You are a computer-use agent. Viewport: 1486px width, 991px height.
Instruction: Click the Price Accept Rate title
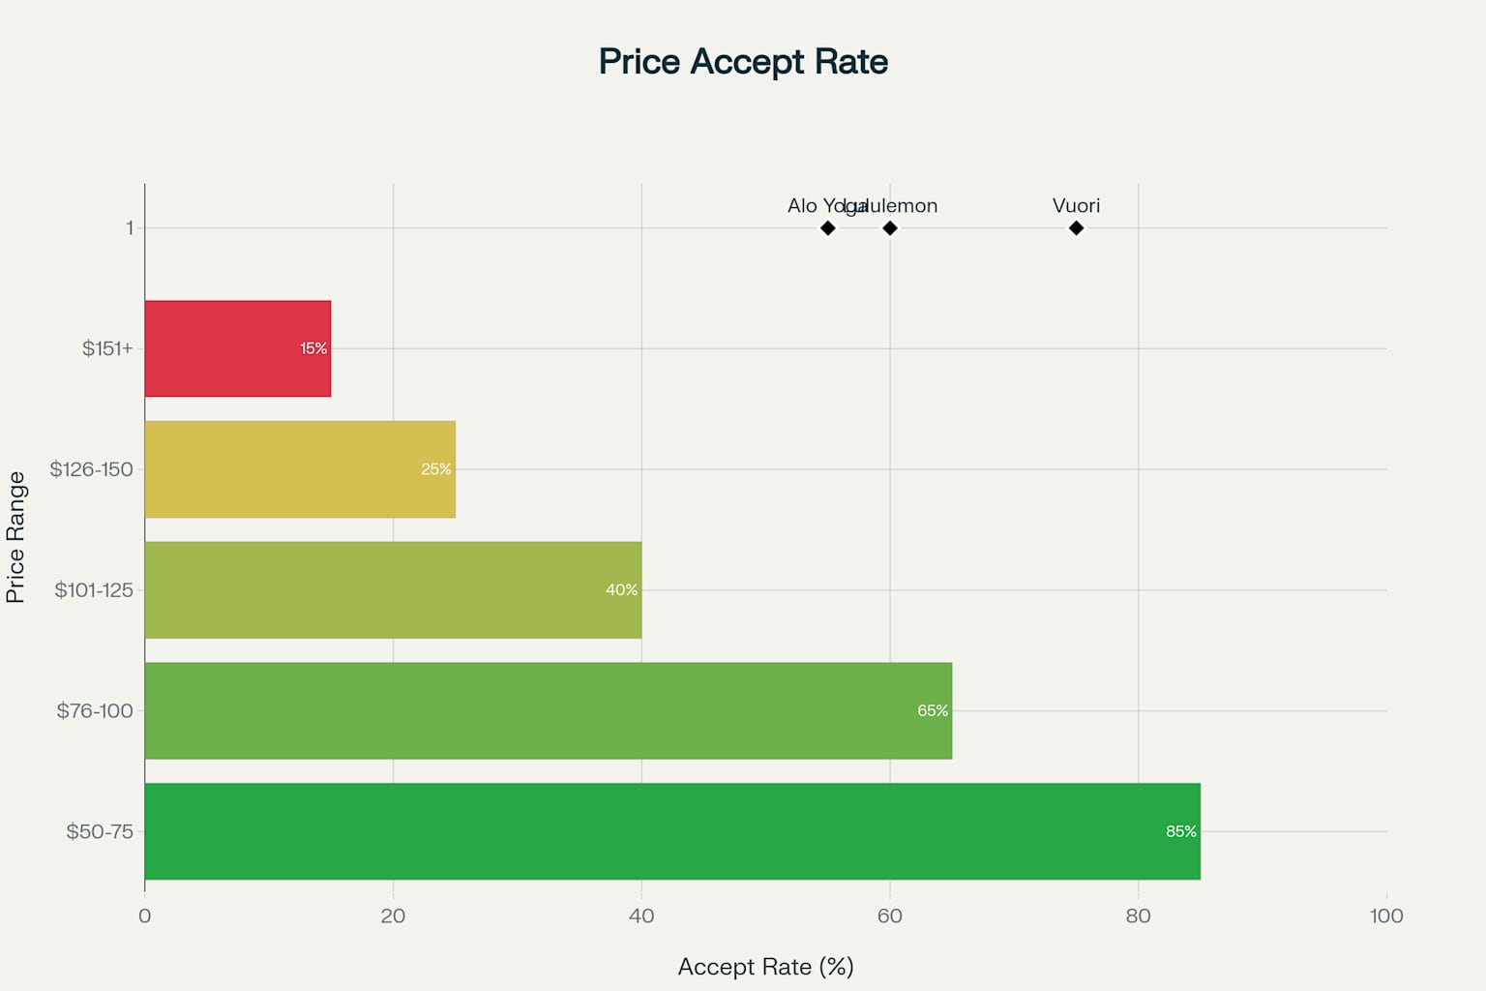(x=743, y=62)
